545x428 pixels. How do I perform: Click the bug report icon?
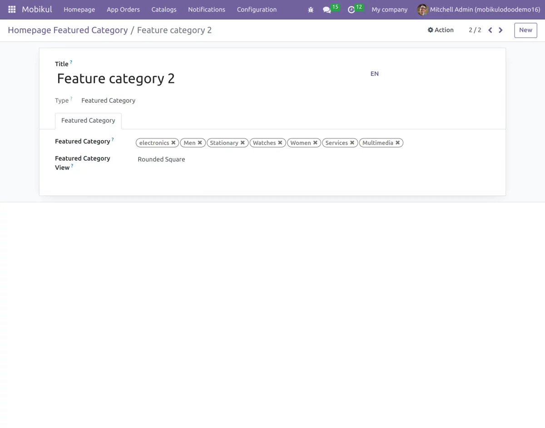(311, 10)
